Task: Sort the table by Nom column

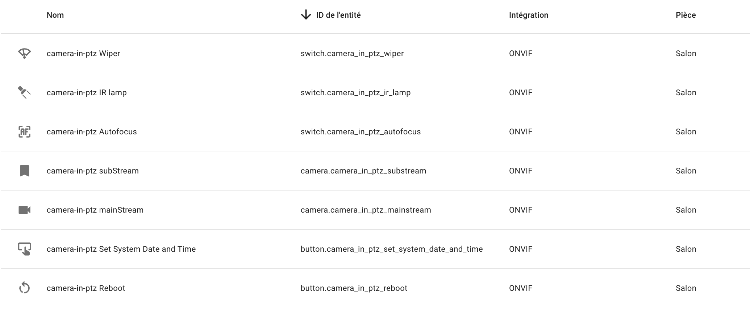Action: [x=55, y=15]
